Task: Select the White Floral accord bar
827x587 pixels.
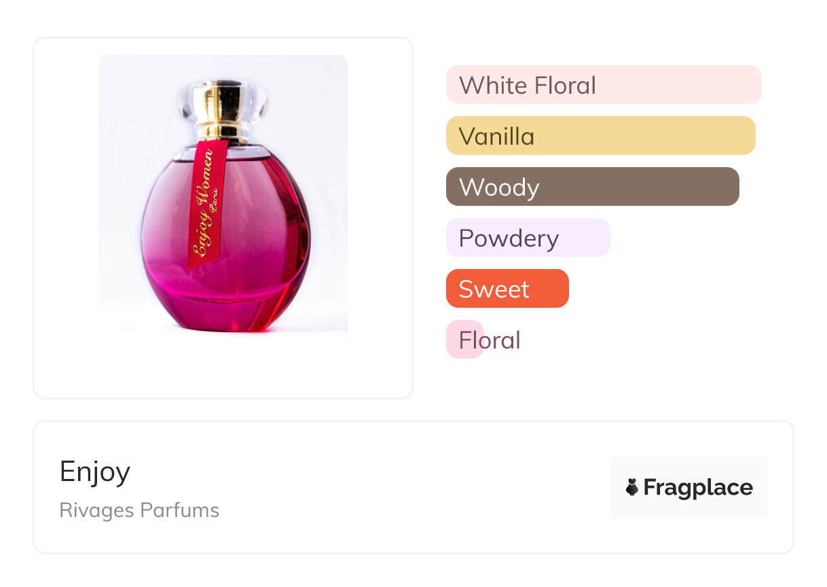Action: [603, 85]
